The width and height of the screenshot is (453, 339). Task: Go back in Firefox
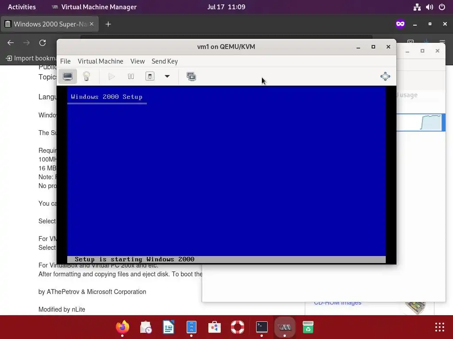pyautogui.click(x=11, y=43)
